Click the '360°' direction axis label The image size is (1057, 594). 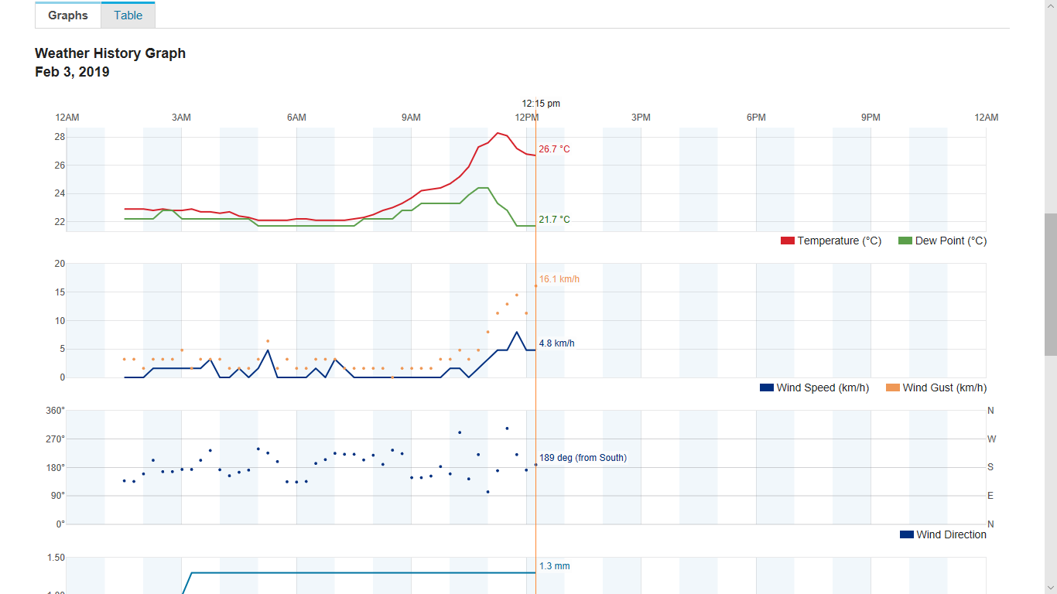point(56,411)
